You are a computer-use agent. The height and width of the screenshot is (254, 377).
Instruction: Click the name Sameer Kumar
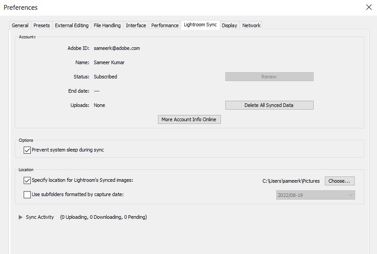109,62
